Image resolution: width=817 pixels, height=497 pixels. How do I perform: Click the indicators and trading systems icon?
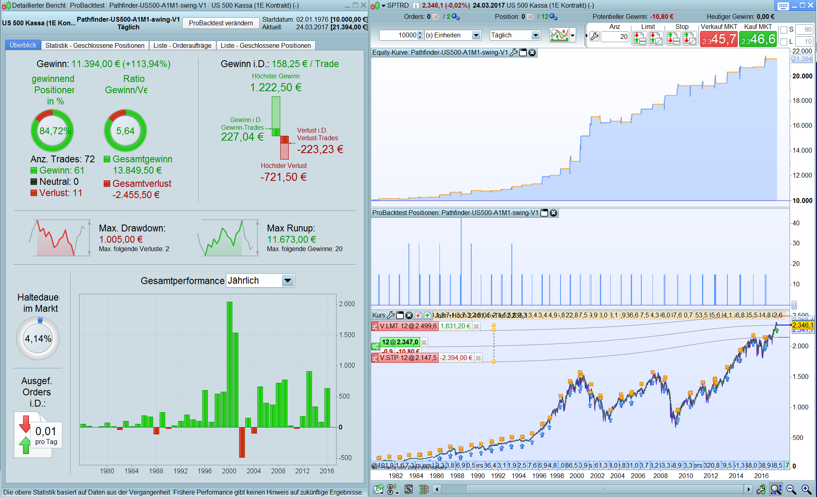(559, 35)
